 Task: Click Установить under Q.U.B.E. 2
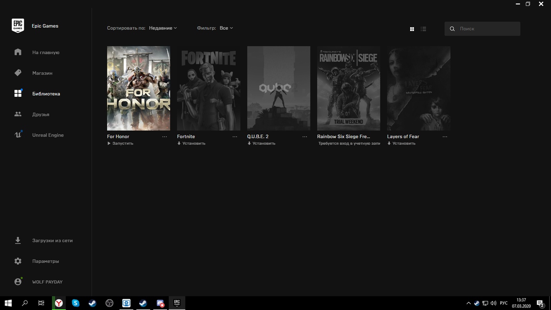tap(261, 143)
